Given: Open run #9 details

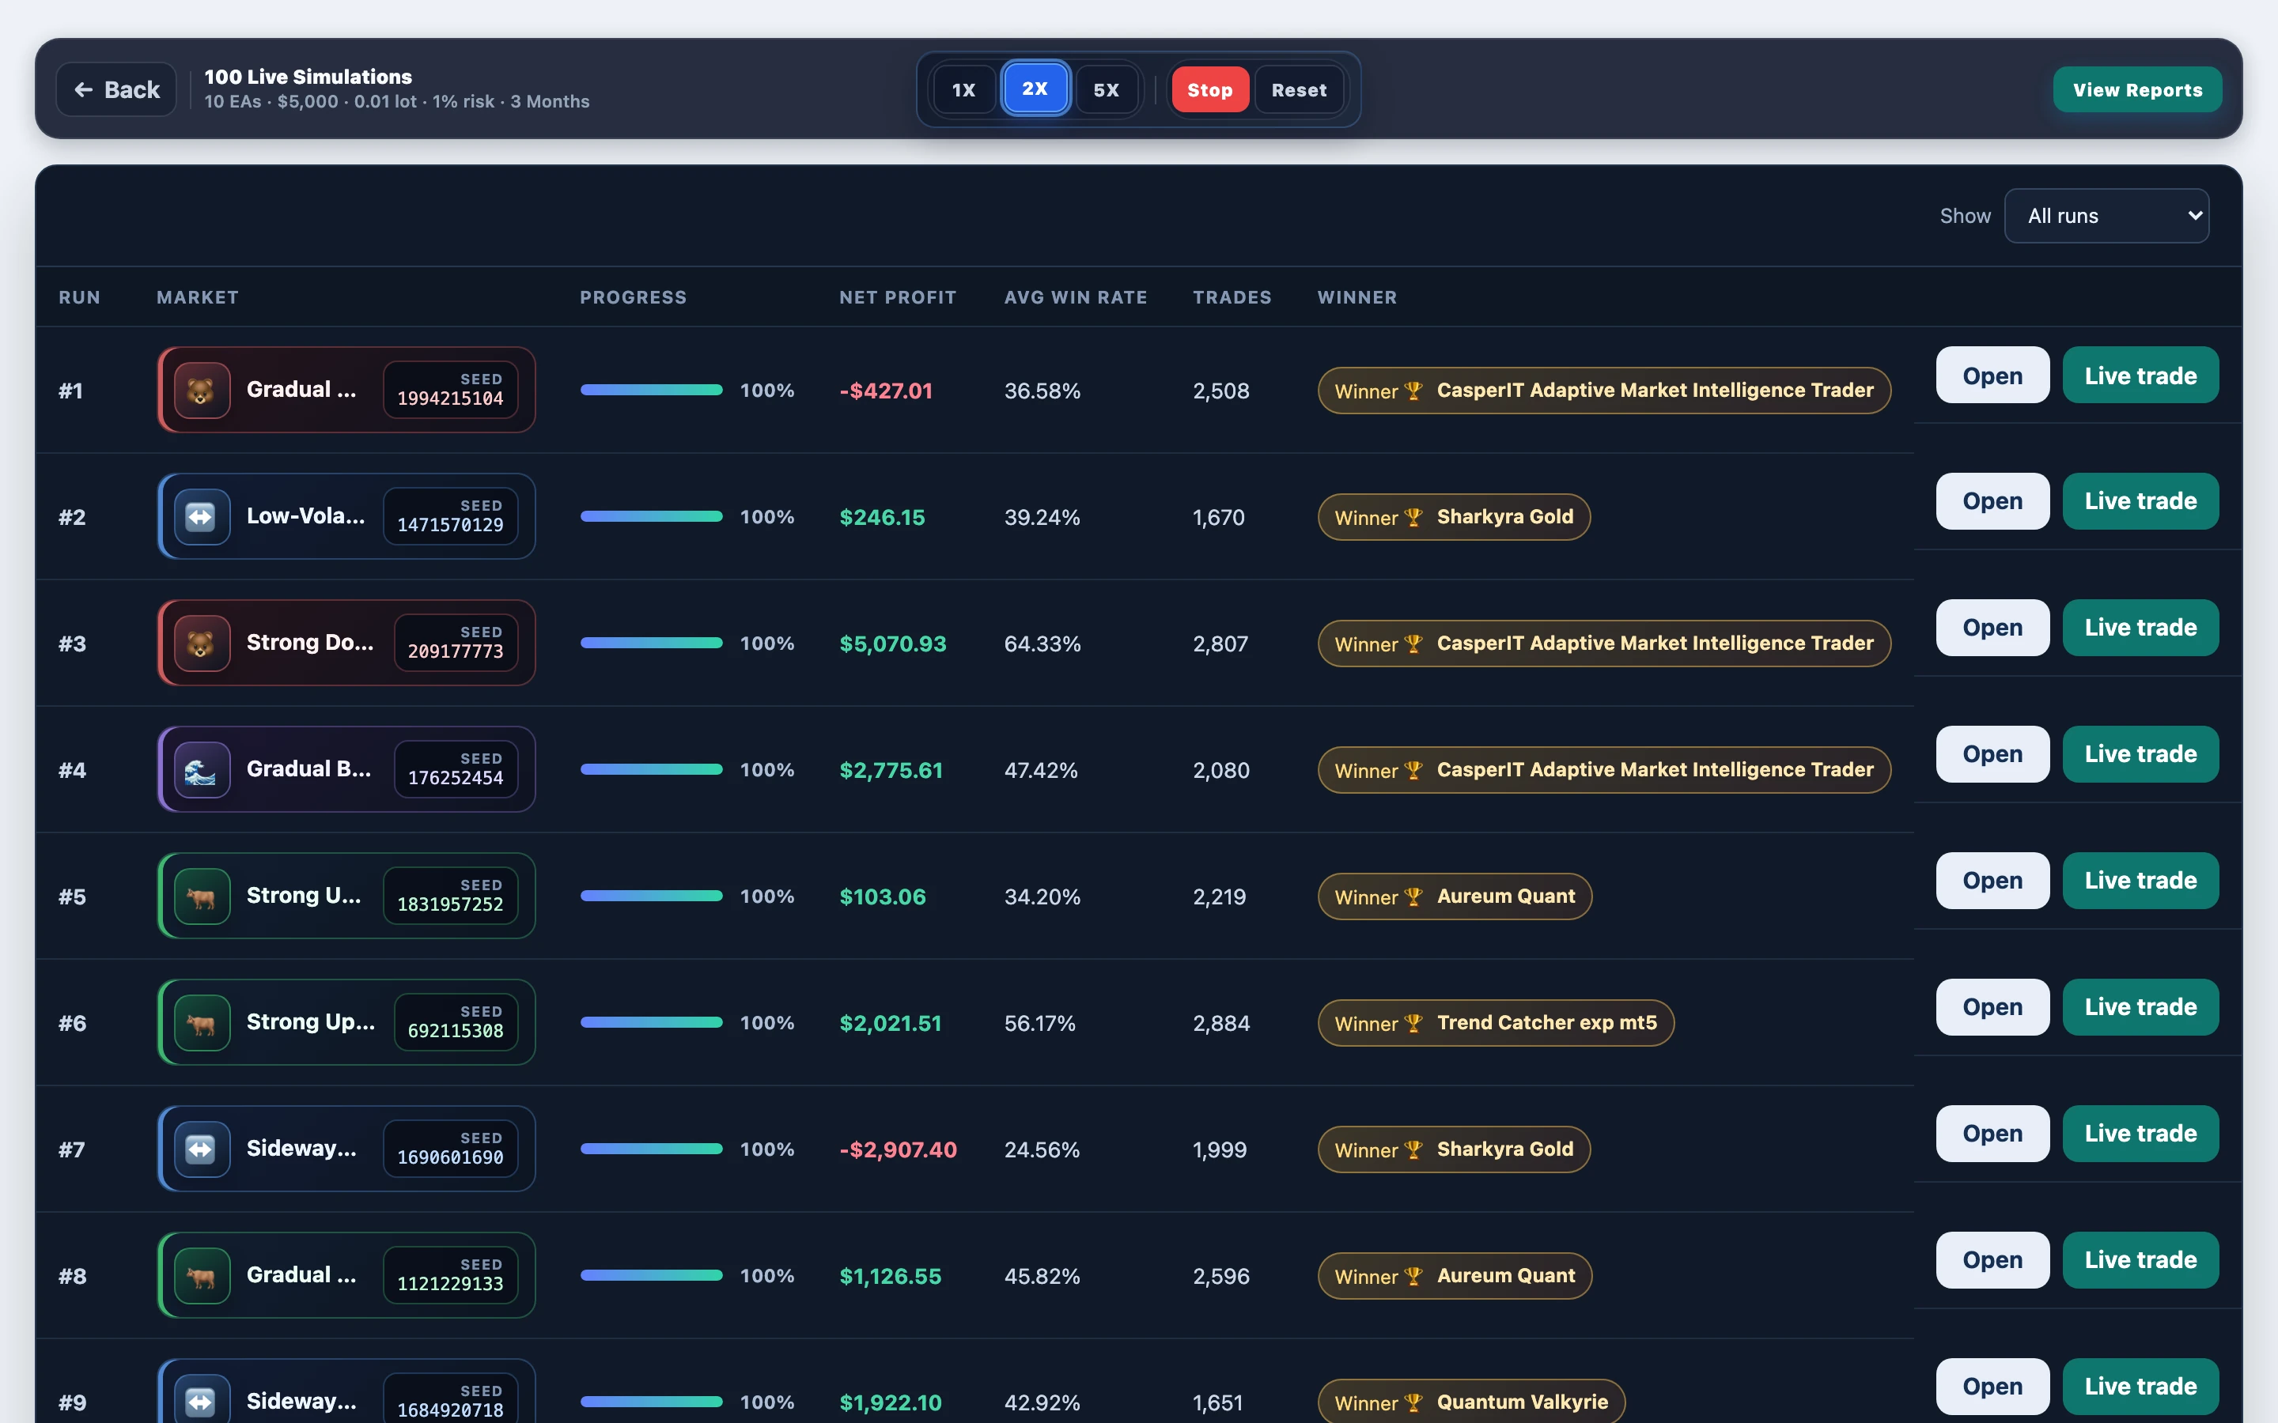Looking at the screenshot, I should [1992, 1387].
